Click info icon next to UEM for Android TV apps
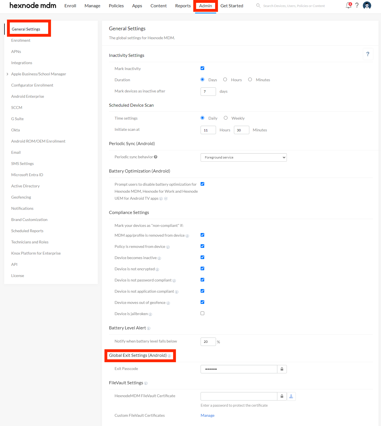 point(161,199)
